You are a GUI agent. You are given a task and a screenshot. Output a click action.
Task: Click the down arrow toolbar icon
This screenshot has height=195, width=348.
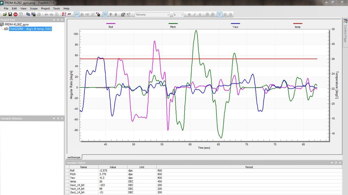click(116, 14)
